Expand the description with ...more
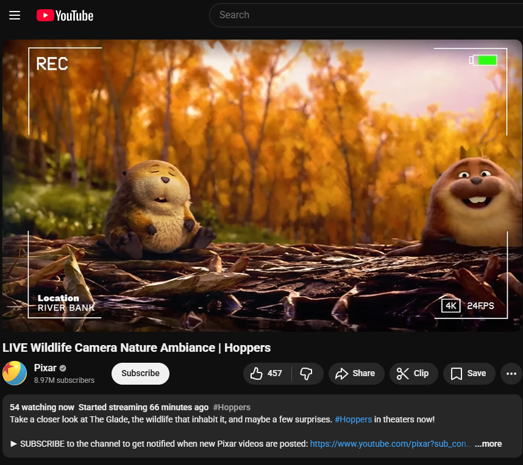Viewport: 523px width, 465px height. [x=488, y=444]
